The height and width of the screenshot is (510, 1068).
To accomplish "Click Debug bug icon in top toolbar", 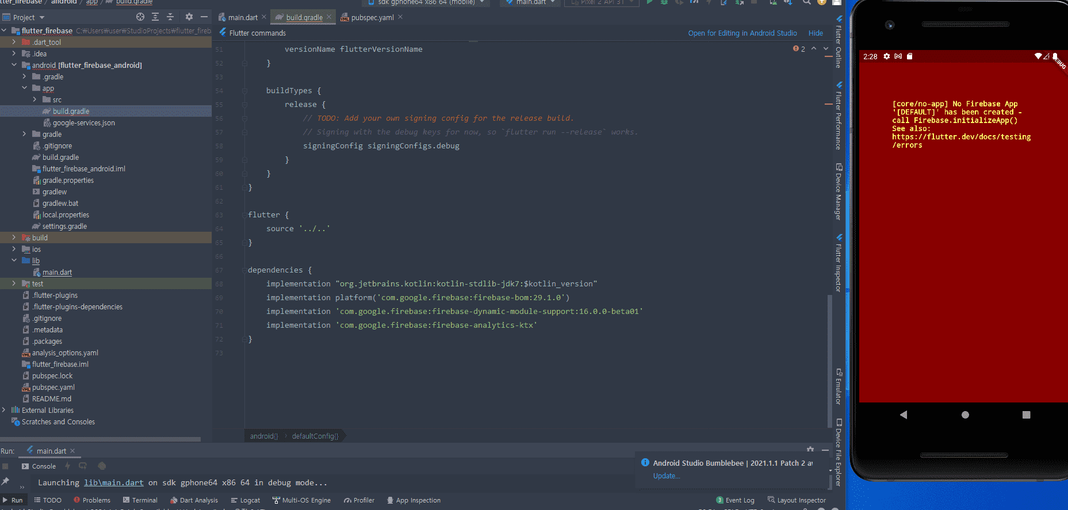I will pyautogui.click(x=664, y=2).
